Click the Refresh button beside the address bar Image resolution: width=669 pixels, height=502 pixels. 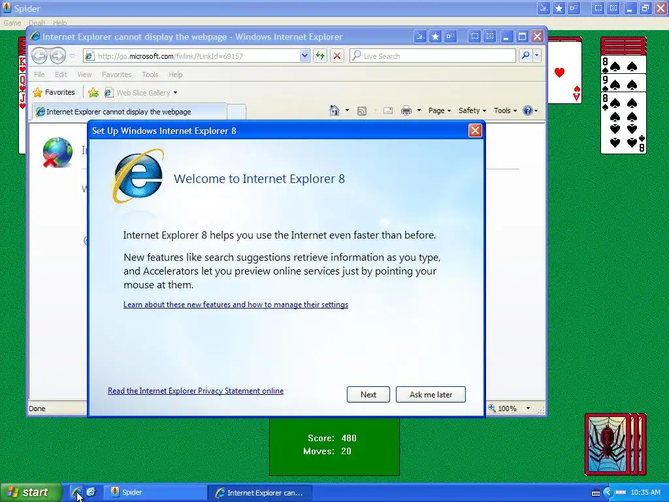coord(320,56)
